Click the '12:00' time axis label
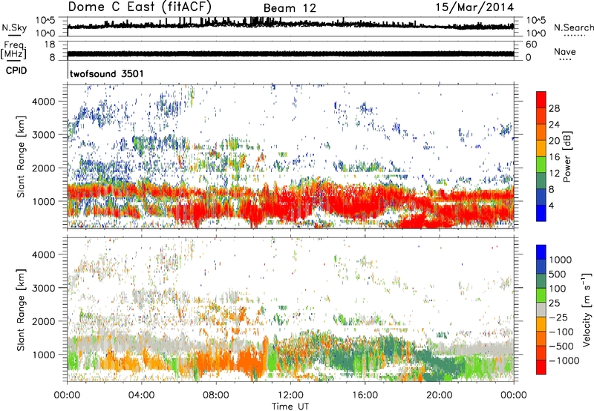Screen dimensions: 594x411 (290, 395)
